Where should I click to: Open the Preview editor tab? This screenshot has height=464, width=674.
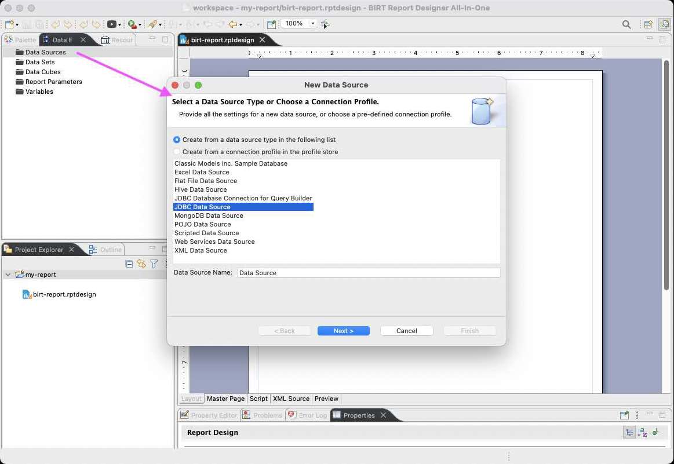point(326,399)
